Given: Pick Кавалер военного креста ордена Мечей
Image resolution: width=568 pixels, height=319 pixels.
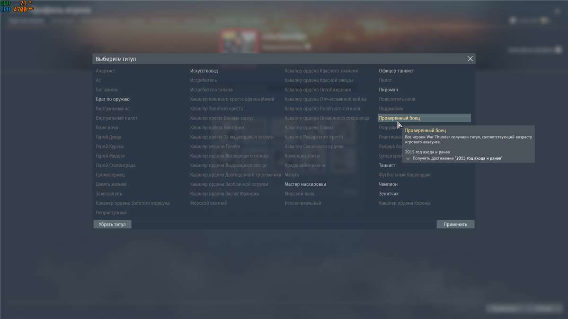Looking at the screenshot, I should click(x=232, y=99).
